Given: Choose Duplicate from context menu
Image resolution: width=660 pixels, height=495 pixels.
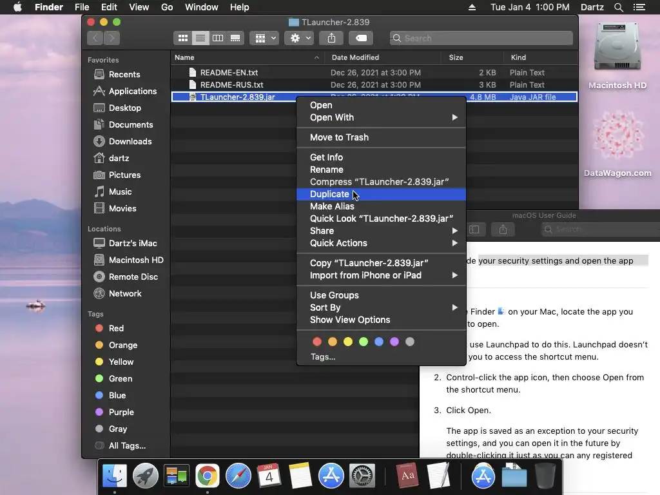Looking at the screenshot, I should tap(381, 194).
